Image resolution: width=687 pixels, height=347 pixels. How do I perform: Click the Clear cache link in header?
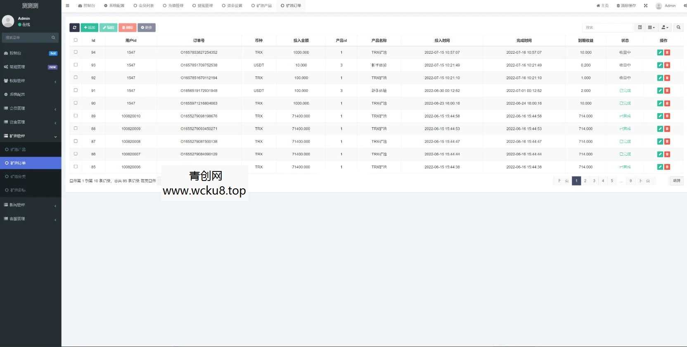626,6
